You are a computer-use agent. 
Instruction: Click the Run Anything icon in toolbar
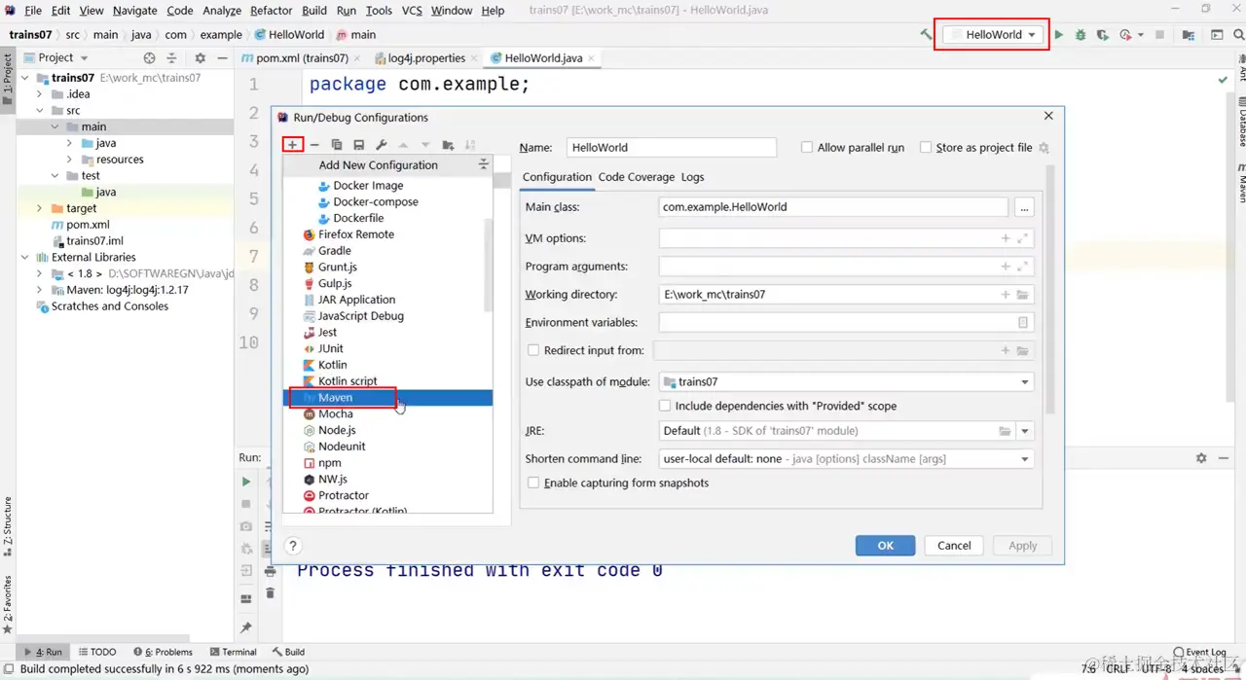1217,34
